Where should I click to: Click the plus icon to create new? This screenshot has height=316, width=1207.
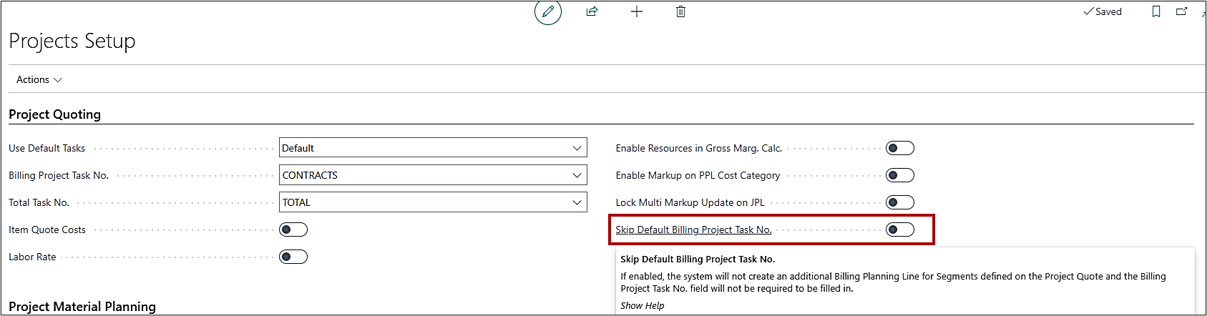(x=636, y=12)
